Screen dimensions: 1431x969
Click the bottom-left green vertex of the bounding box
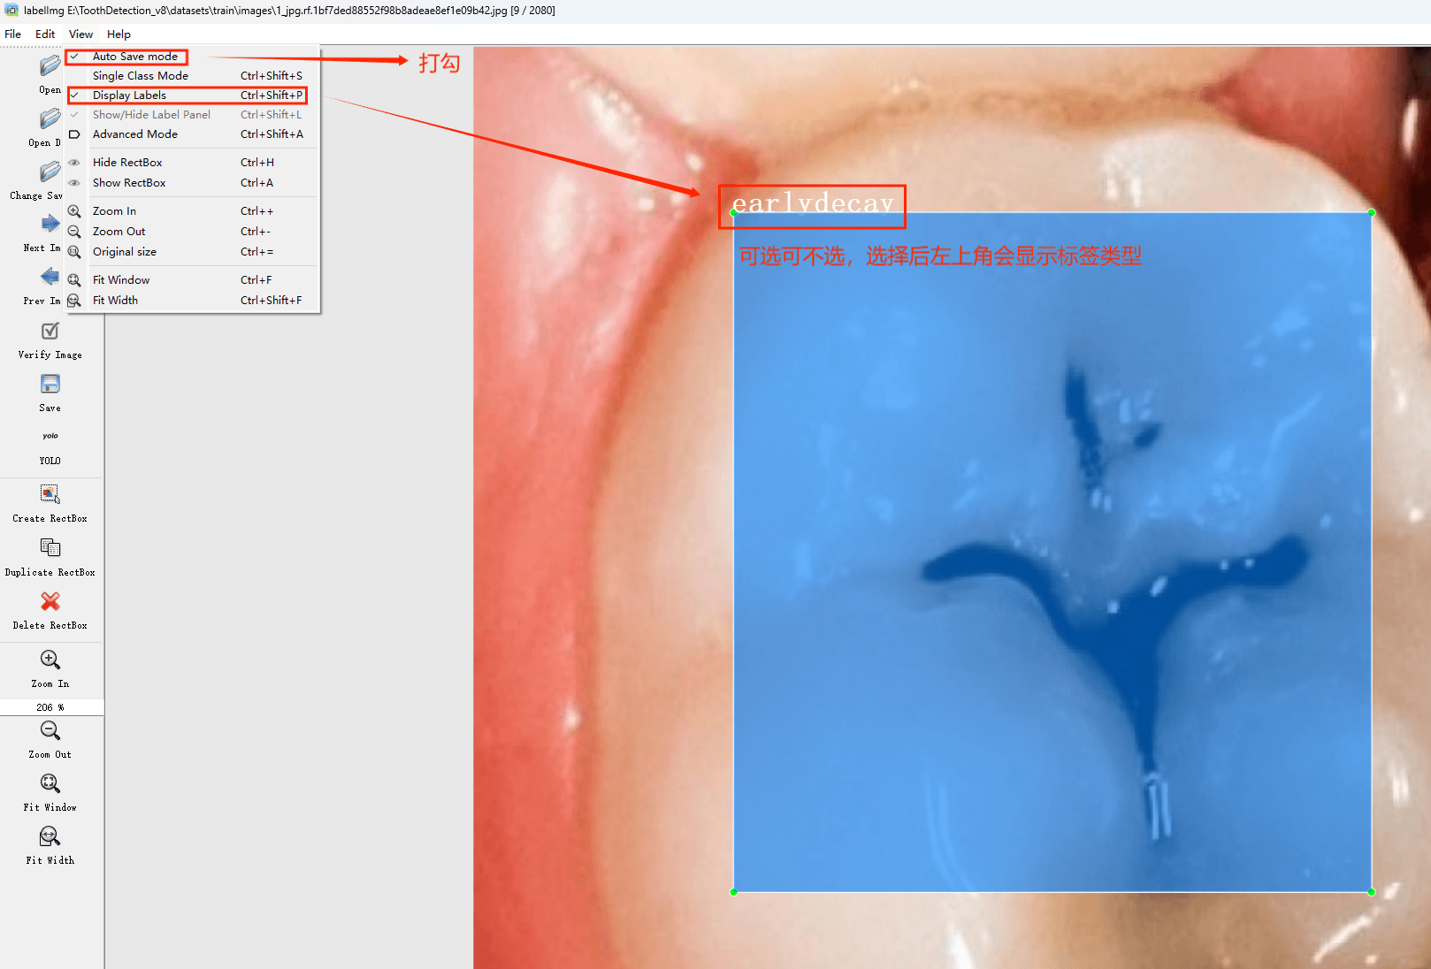coord(734,892)
